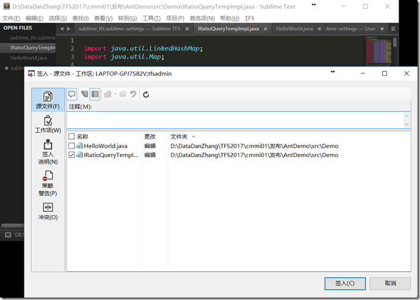Image resolution: width=420 pixels, height=300 pixels.
Task: Open the 帮助(H) menu in Sublime
Action: coord(229,18)
